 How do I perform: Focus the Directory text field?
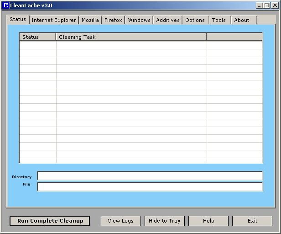click(150, 176)
